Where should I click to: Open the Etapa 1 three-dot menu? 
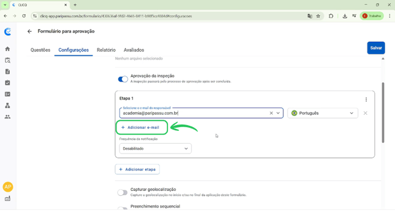click(366, 99)
